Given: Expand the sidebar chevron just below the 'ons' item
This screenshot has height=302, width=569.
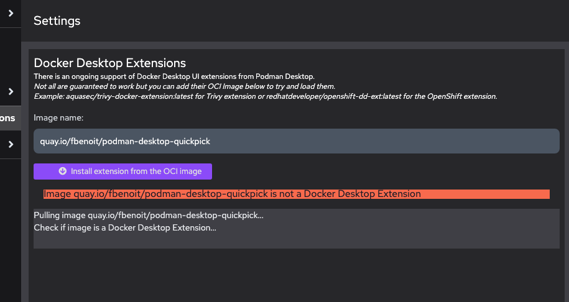Looking at the screenshot, I should [x=11, y=144].
